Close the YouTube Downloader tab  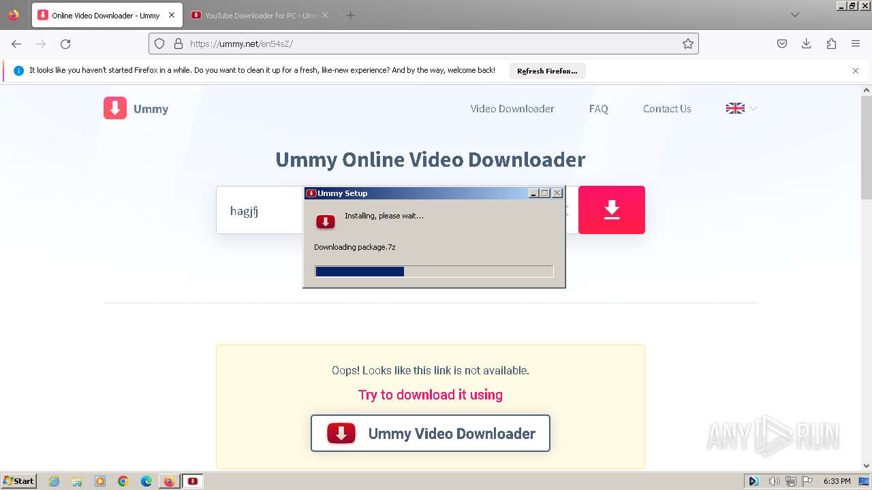(x=324, y=15)
